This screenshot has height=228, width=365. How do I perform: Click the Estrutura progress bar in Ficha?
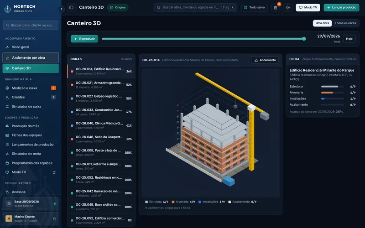332,87
